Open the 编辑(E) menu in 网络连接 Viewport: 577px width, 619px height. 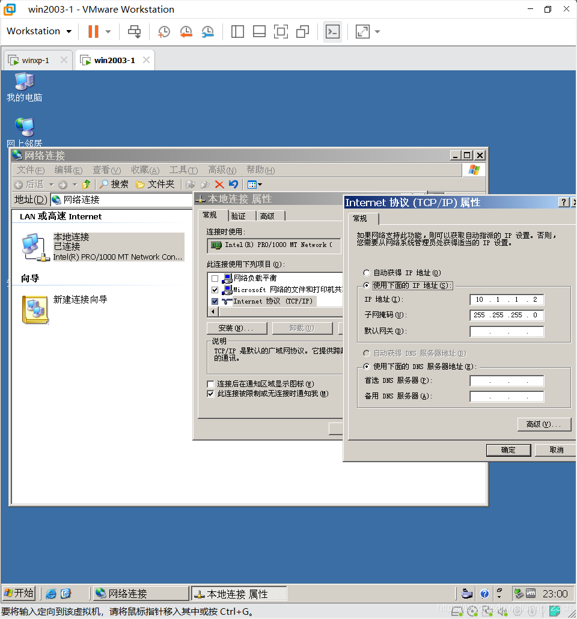pyautogui.click(x=69, y=170)
